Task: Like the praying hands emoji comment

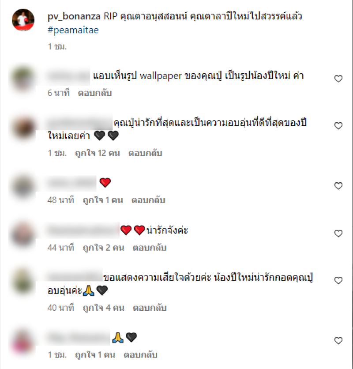Action: point(338,340)
